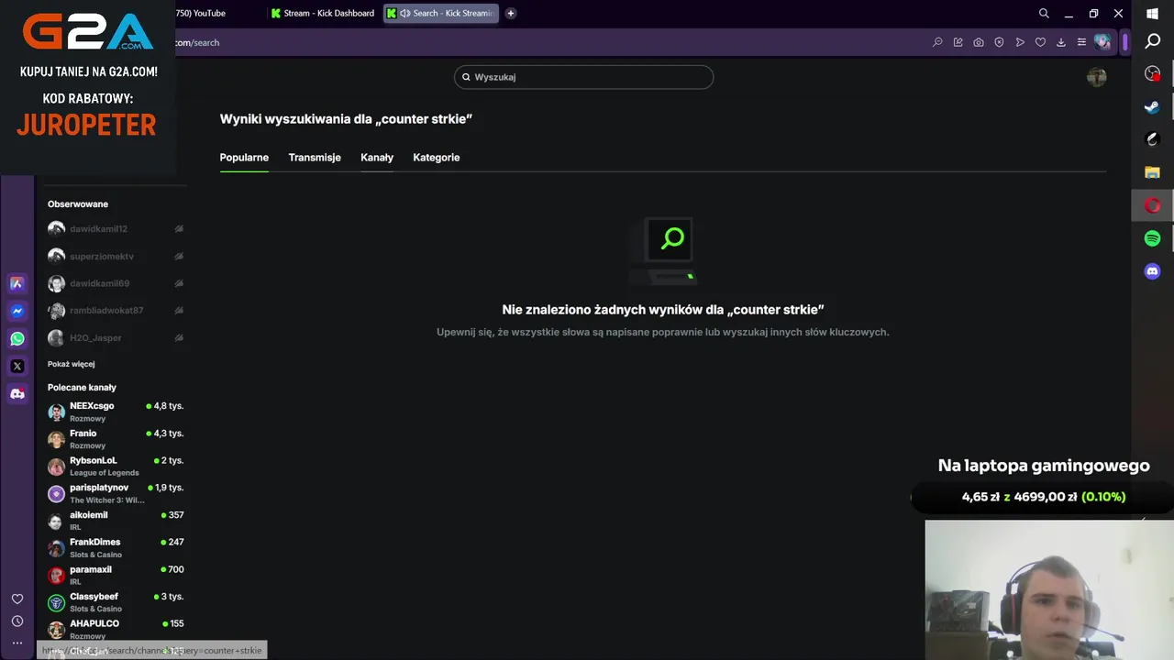Open the browser tab search magnifier
Image resolution: width=1174 pixels, height=660 pixels.
tap(1044, 13)
